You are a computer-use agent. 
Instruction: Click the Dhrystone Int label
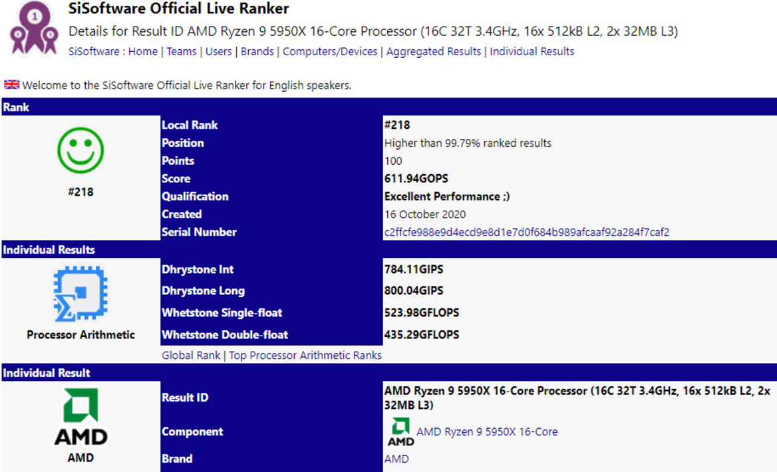198,269
